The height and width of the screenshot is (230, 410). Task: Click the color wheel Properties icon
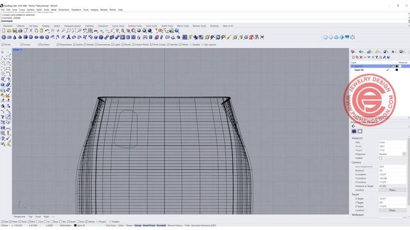pyautogui.click(x=134, y=31)
